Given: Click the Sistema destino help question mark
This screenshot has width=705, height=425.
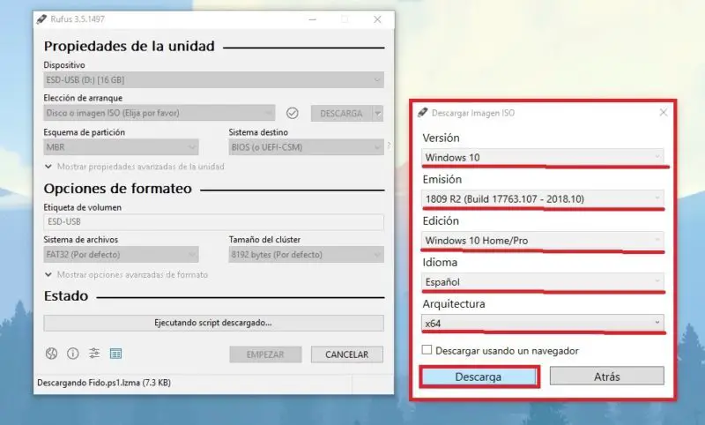Looking at the screenshot, I should [x=389, y=145].
